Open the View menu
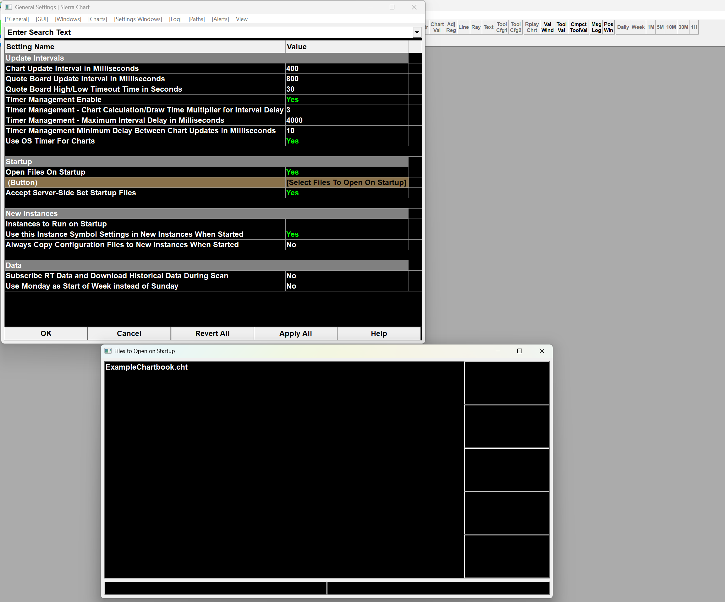Screen dimensions: 725x602 [x=241, y=19]
